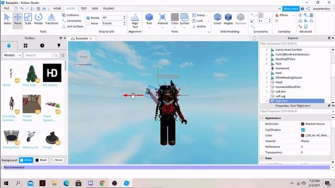Select WhiteReadingGlasses in Explorer
Viewport: 335px width, 188px height.
pyautogui.click(x=288, y=78)
